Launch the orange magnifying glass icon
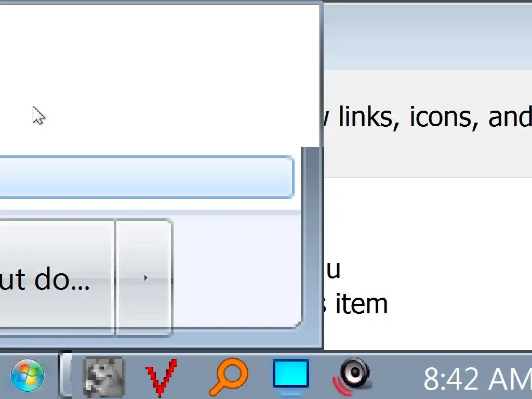The height and width of the screenshot is (399, 532). 229,377
